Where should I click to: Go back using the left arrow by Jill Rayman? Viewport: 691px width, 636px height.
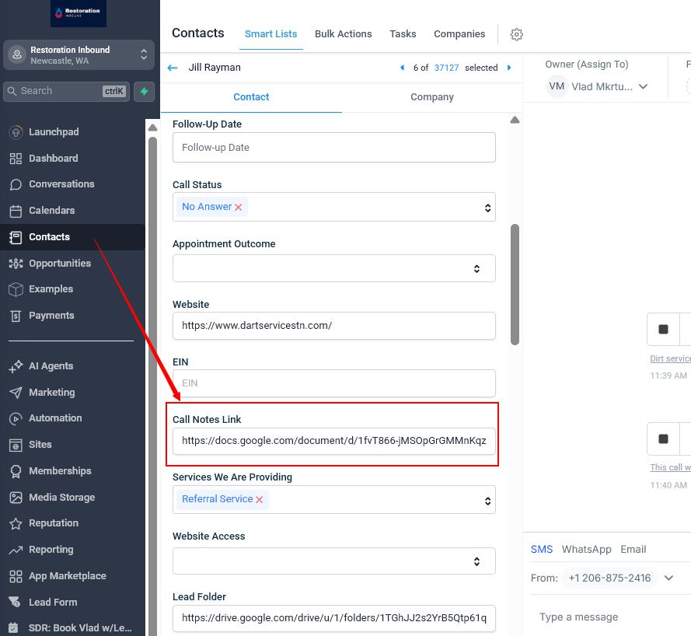[173, 68]
